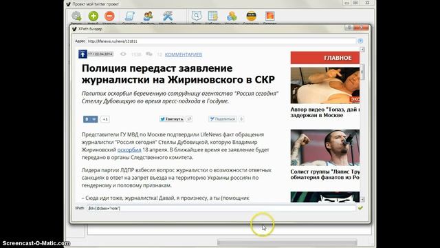The height and width of the screenshot is (248, 440).
Task: Focus the address URL input field
Action: point(221,41)
